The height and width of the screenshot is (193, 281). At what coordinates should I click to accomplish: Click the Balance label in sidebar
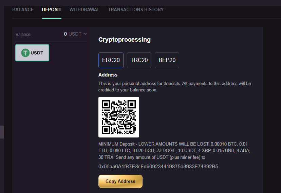click(x=23, y=35)
